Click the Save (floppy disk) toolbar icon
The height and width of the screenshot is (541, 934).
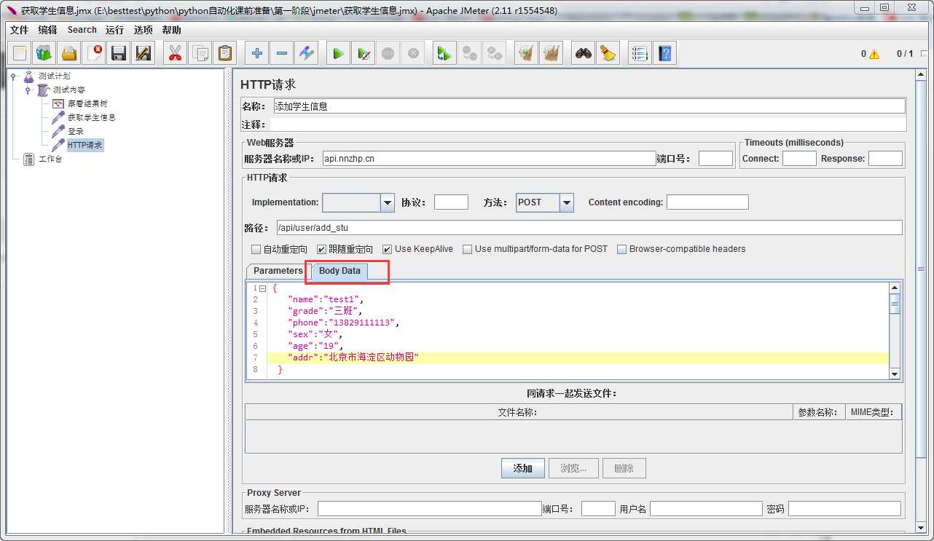[x=119, y=53]
